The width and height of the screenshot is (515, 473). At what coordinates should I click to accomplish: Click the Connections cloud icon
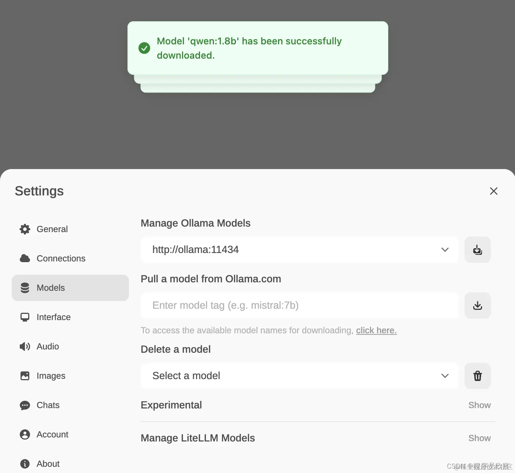tap(25, 258)
